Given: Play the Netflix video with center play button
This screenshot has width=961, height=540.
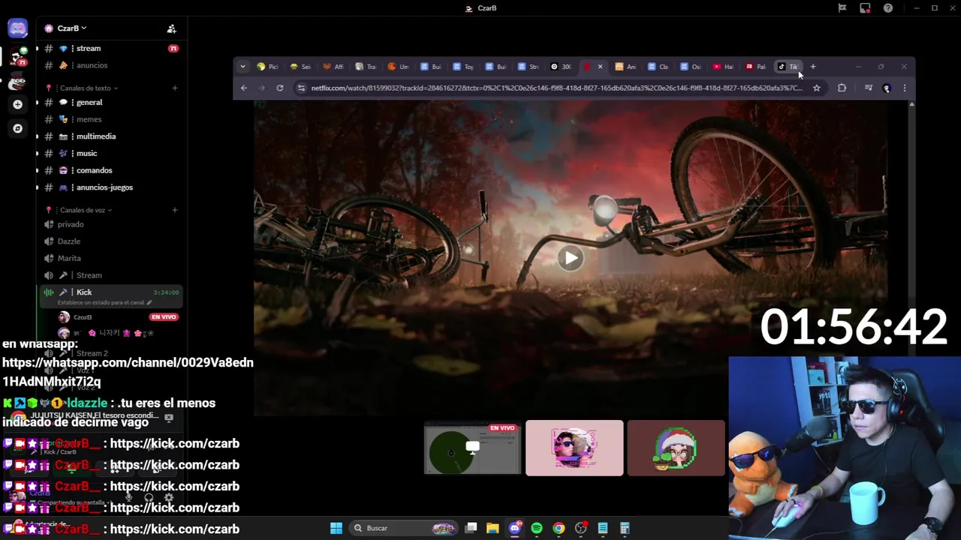Looking at the screenshot, I should pyautogui.click(x=571, y=258).
